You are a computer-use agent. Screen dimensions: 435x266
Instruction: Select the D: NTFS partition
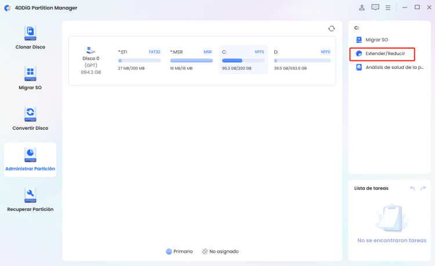coord(302,60)
